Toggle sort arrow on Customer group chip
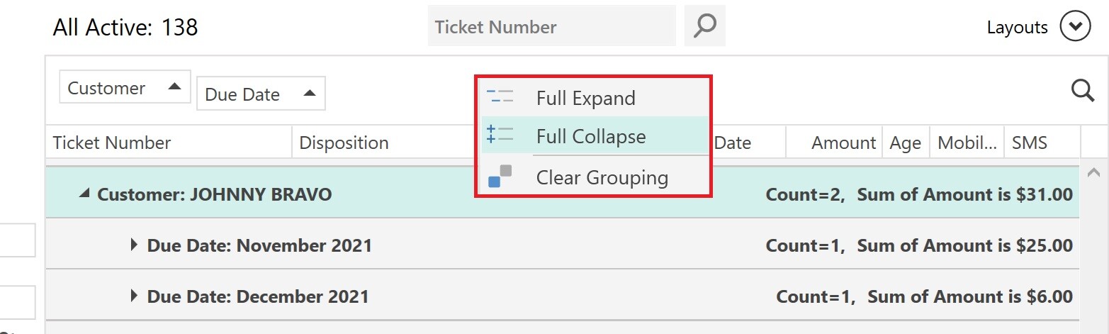 tap(174, 87)
